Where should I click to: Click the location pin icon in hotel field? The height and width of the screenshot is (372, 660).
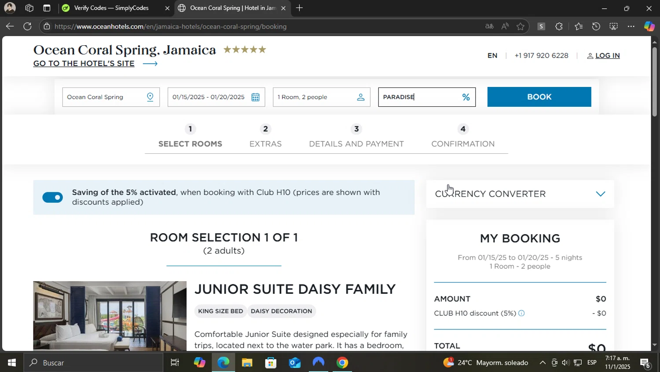(x=150, y=97)
